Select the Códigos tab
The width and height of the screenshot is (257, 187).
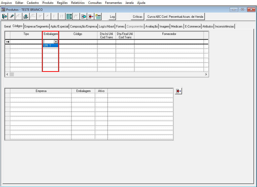coord(17,26)
